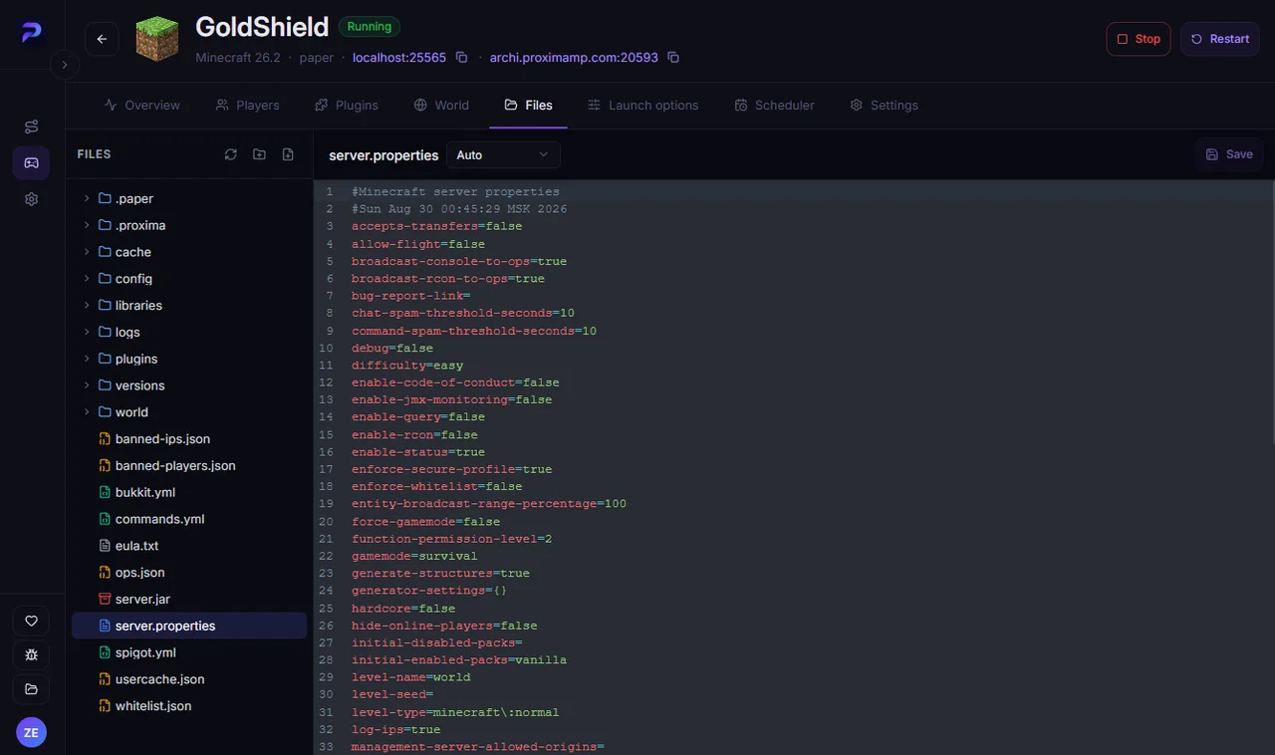The image size is (1275, 755).
Task: Restart the GoldShield server
Action: [1220, 39]
